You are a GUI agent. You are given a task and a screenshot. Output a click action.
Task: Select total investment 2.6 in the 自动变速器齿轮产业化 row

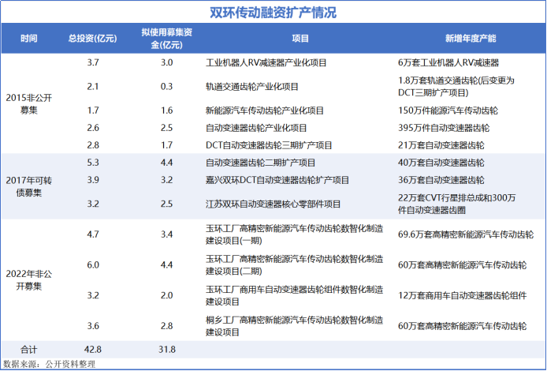93,128
